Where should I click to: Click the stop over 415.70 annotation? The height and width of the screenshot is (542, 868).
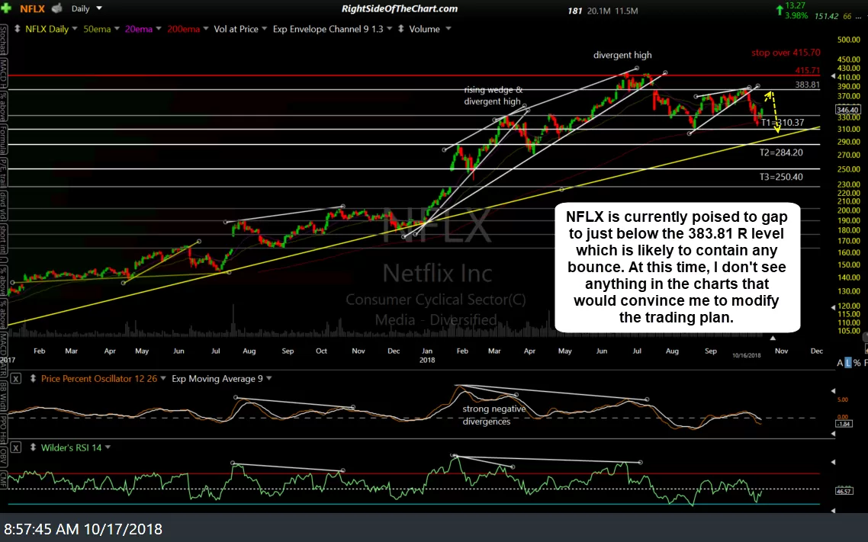786,53
